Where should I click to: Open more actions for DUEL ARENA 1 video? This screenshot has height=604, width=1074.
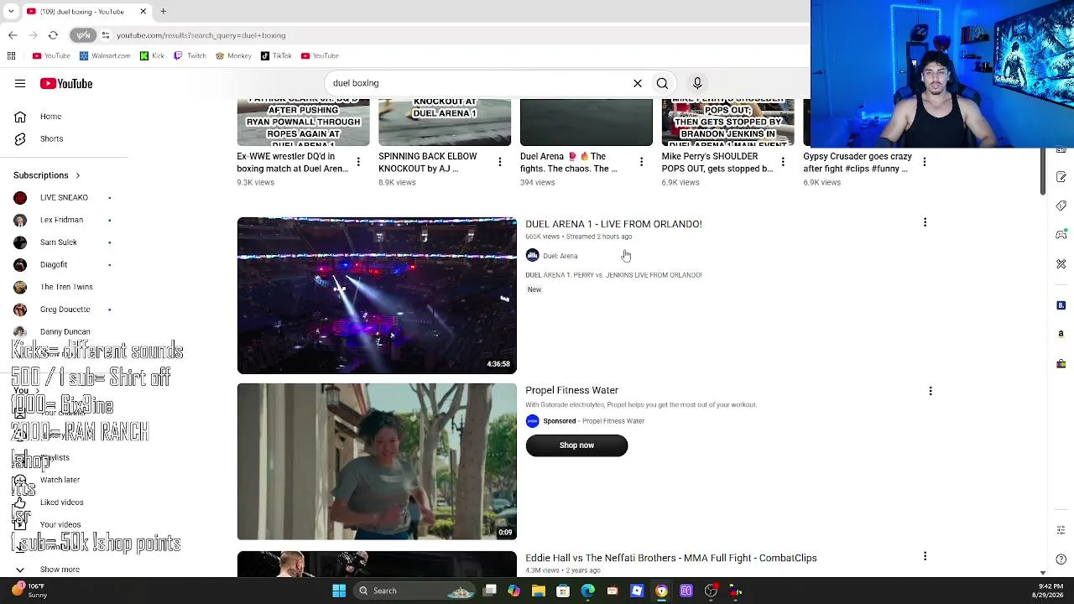pyautogui.click(x=925, y=222)
